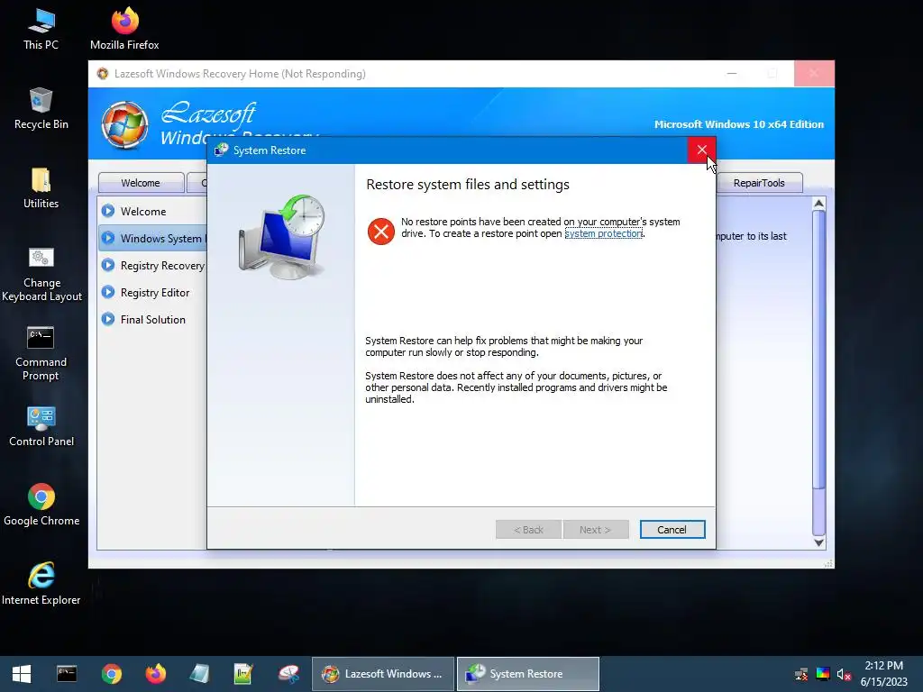The height and width of the screenshot is (692, 923).
Task: Open Command Prompt from the taskbar
Action: pyautogui.click(x=67, y=674)
